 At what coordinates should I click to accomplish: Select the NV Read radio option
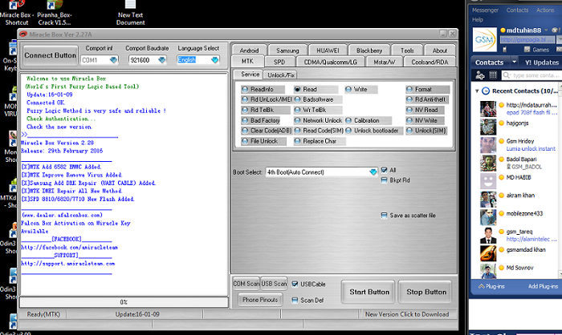pos(409,111)
